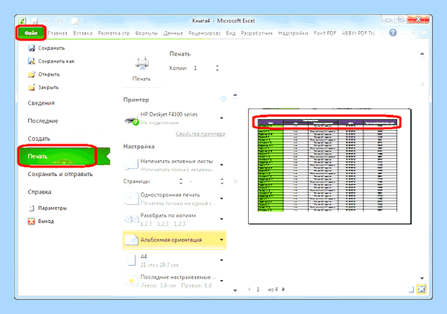Click Сохранить in the backstage menu
The height and width of the screenshot is (314, 447).
tap(51, 48)
